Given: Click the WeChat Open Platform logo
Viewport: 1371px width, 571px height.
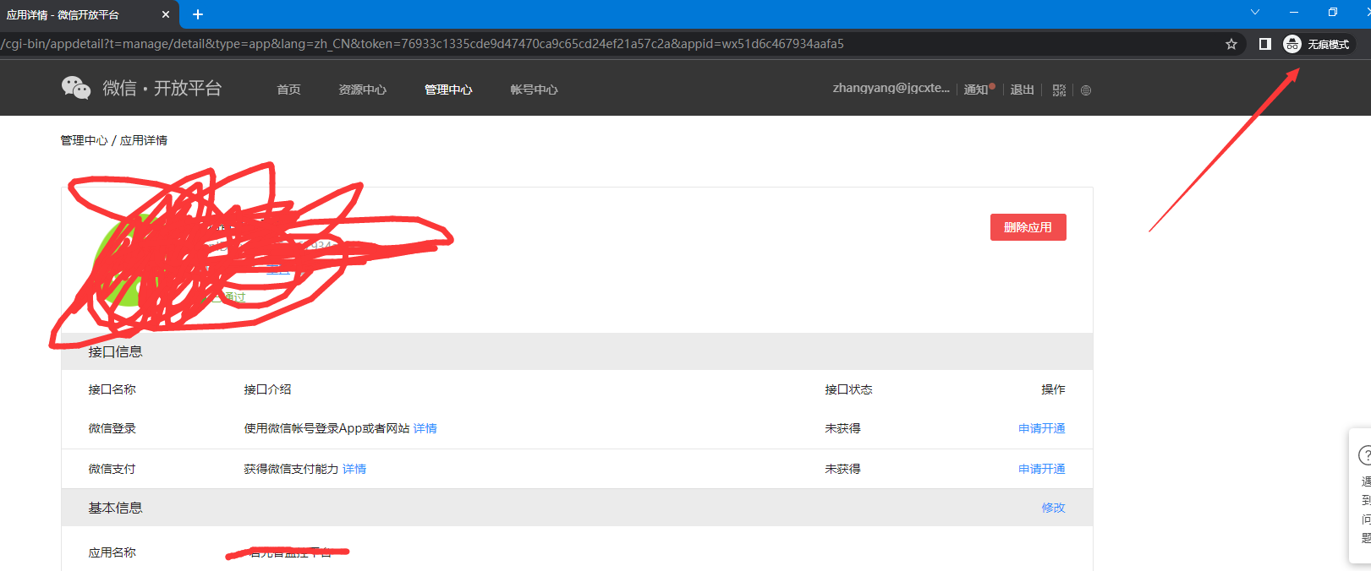Looking at the screenshot, I should 141,88.
